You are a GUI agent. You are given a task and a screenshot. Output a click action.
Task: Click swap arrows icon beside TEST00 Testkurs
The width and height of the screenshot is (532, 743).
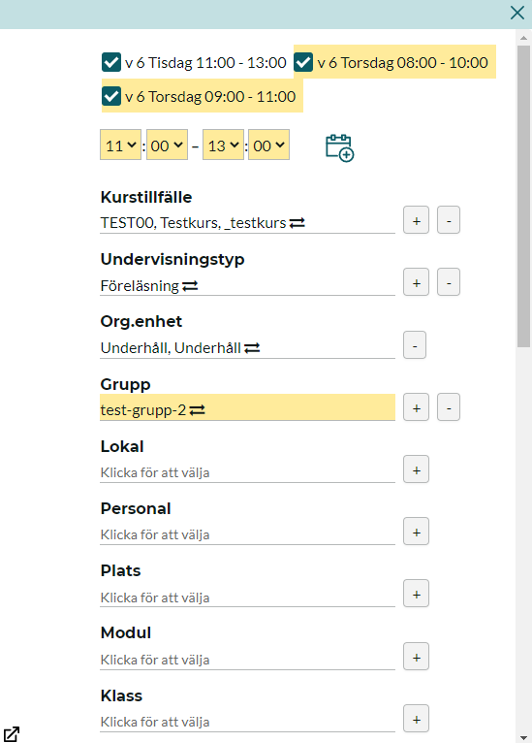[x=297, y=223]
